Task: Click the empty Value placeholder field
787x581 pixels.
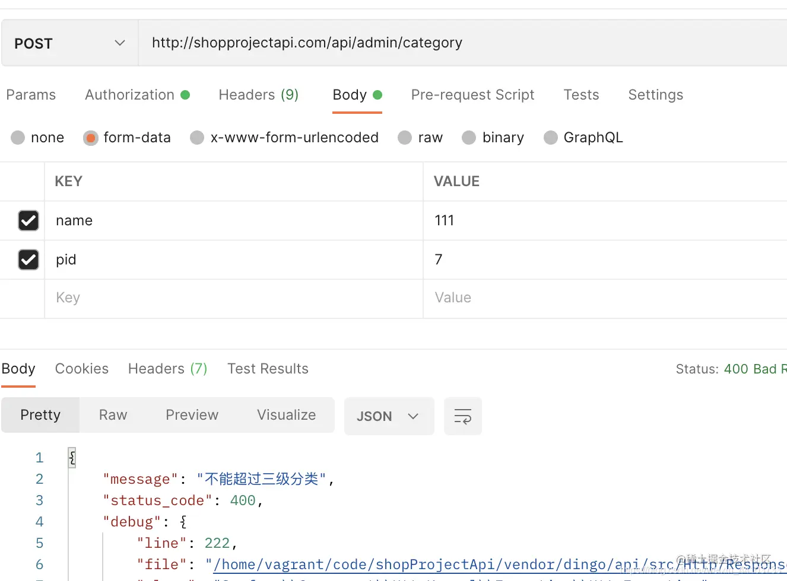Action: click(x=605, y=298)
